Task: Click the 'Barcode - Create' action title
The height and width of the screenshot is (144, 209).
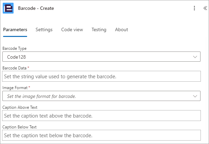Action: tap(36, 8)
